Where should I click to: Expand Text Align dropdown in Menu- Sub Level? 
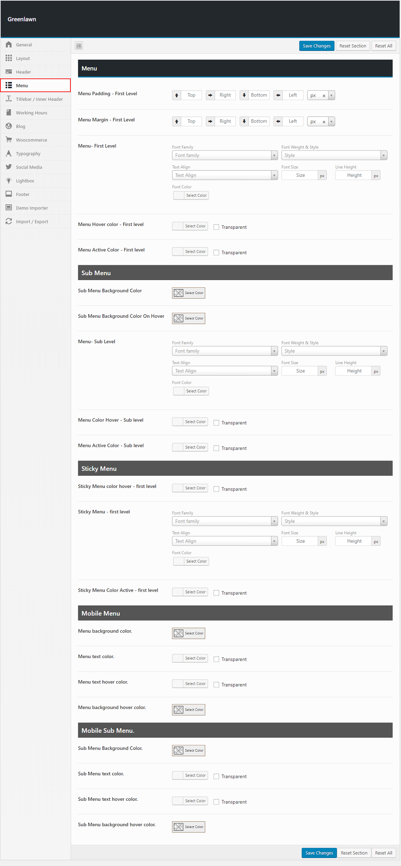(224, 371)
